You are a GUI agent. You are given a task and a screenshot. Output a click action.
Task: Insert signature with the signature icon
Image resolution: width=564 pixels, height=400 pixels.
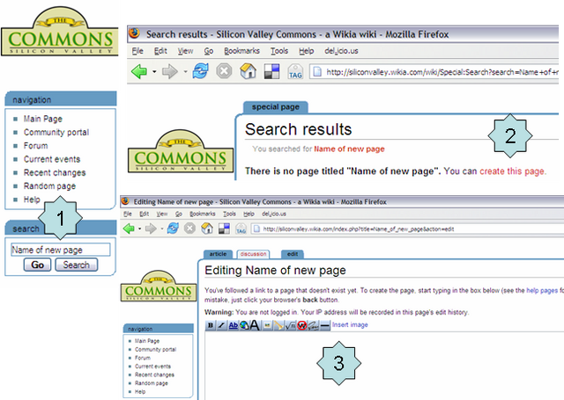point(314,325)
